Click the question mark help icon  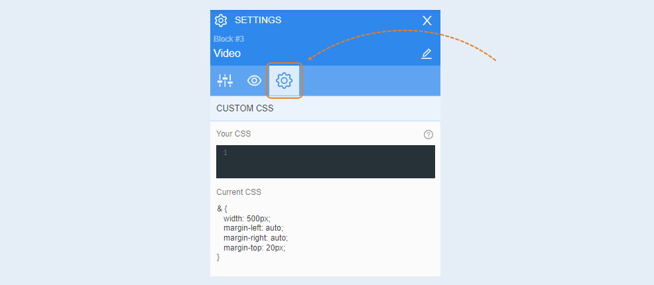[428, 135]
